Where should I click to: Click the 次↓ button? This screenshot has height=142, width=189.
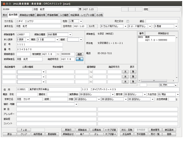click(x=96, y=134)
